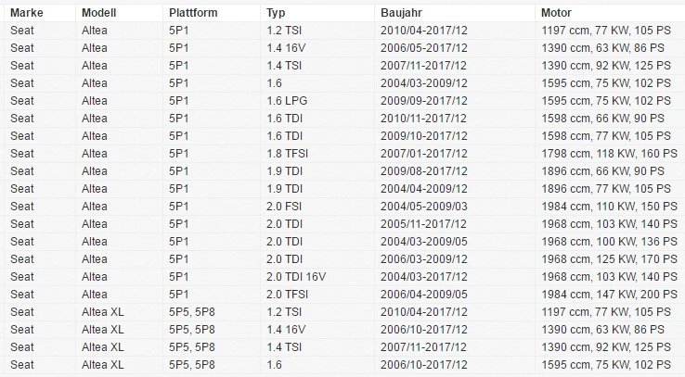Screen dimensions: 685x377
Task: Select the 1.8 TFSI type cell
Action: [x=317, y=154]
